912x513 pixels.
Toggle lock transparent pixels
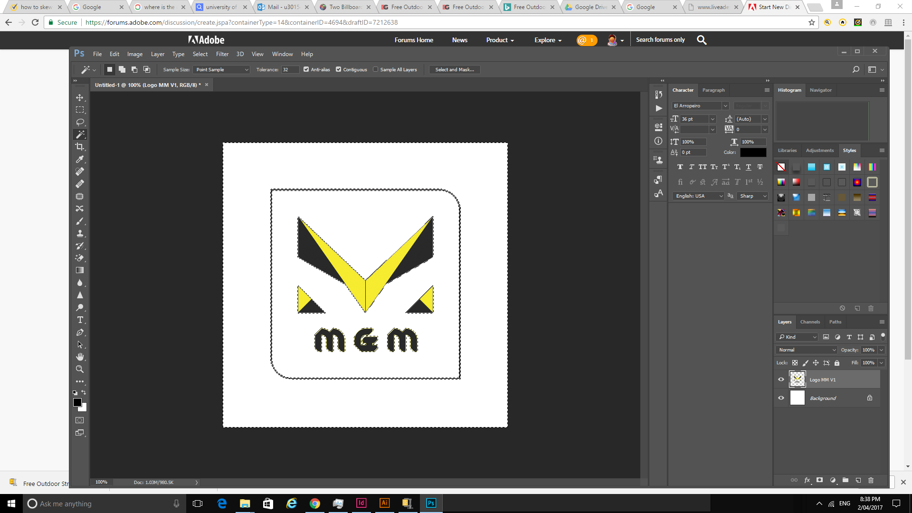795,363
